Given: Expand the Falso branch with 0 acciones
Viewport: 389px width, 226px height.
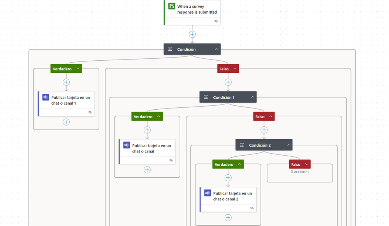Looking at the screenshot, I should [x=306, y=165].
